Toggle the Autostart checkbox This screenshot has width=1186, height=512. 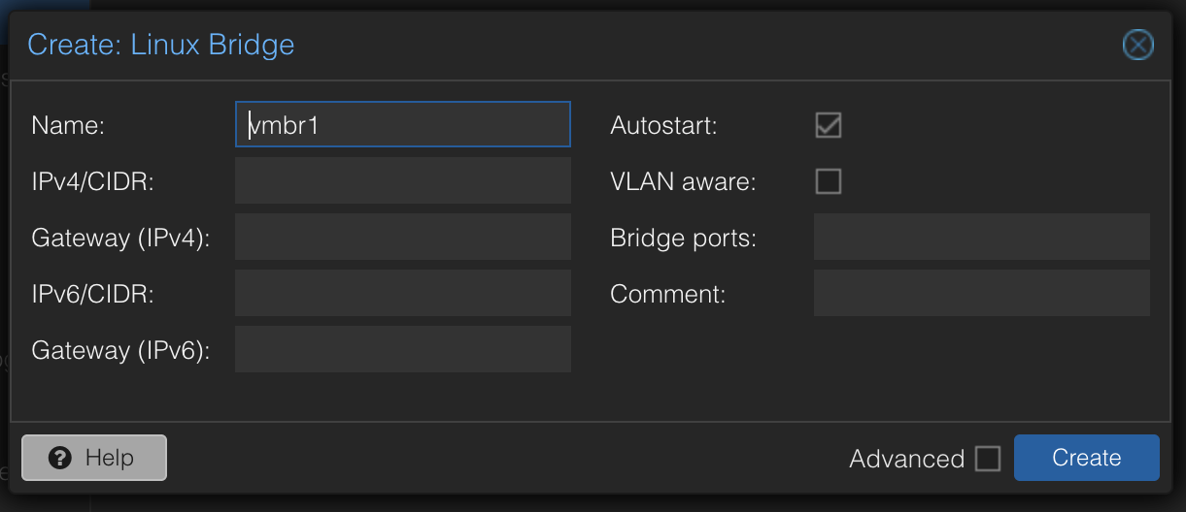[828, 125]
